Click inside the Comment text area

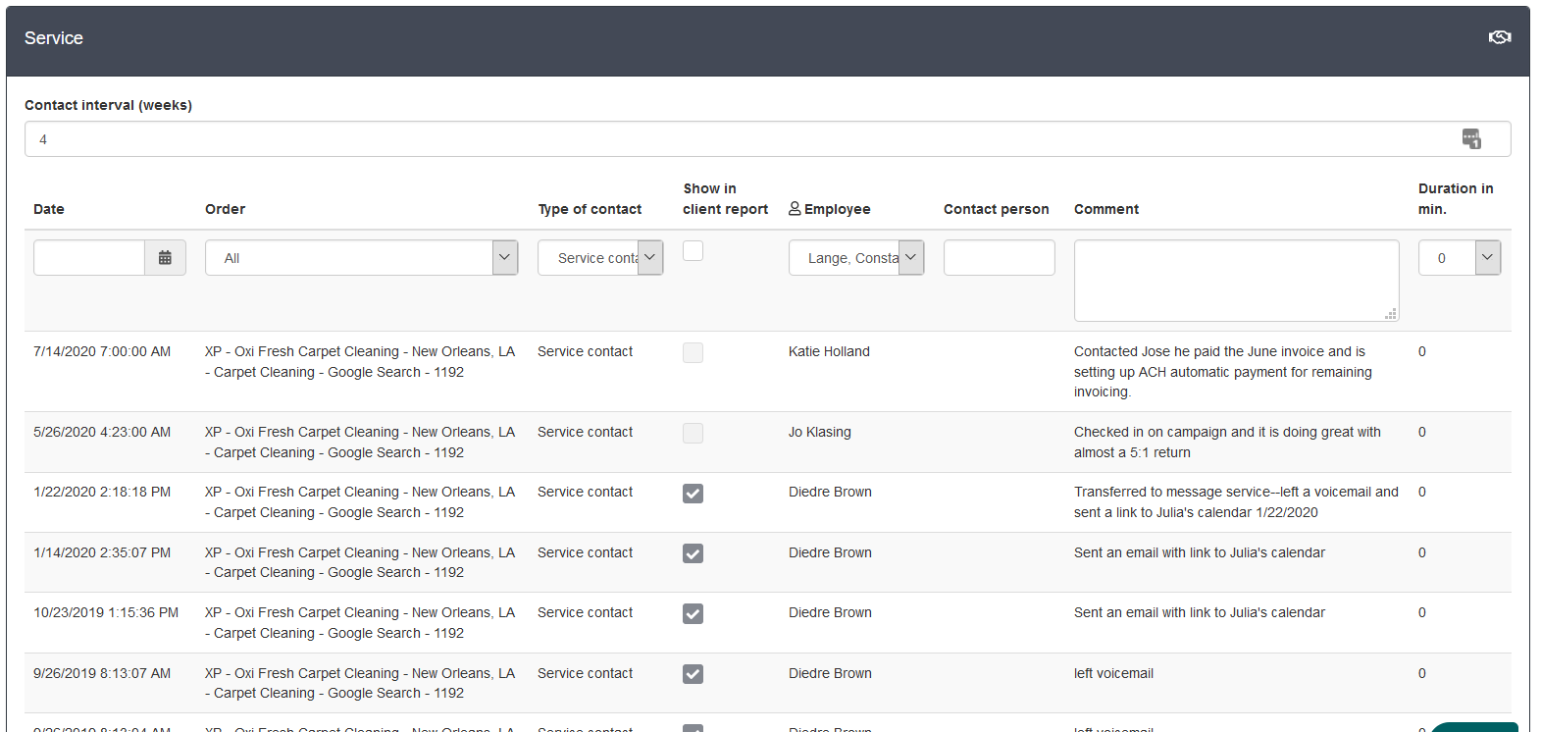tap(1235, 280)
